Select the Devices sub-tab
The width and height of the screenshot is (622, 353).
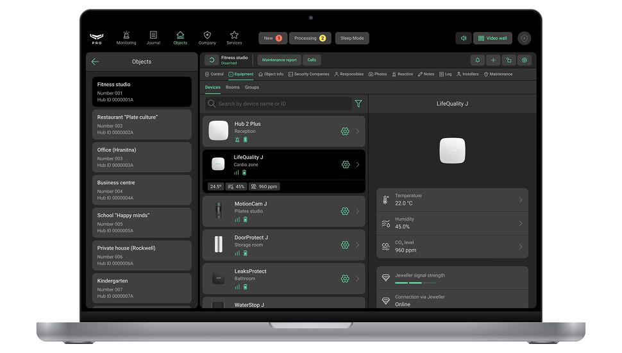213,87
